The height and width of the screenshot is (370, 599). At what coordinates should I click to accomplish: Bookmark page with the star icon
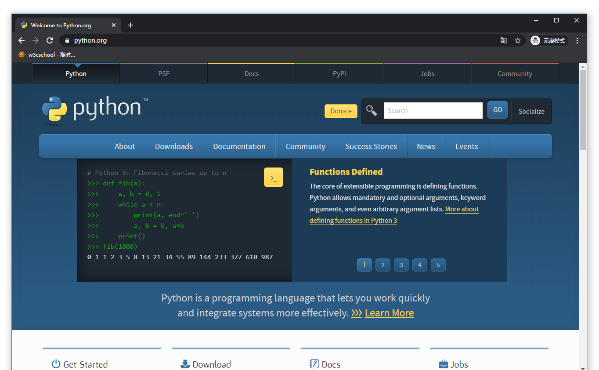518,40
